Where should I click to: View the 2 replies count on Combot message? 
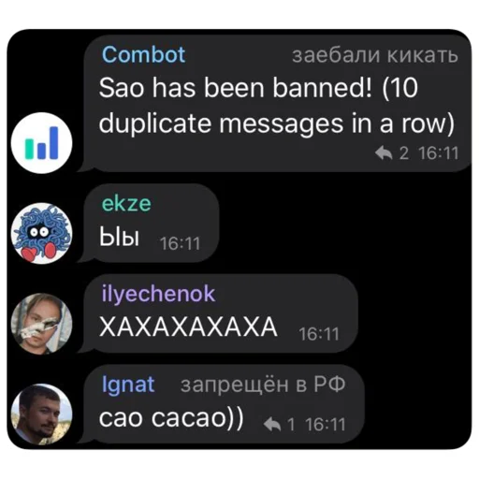click(404, 153)
